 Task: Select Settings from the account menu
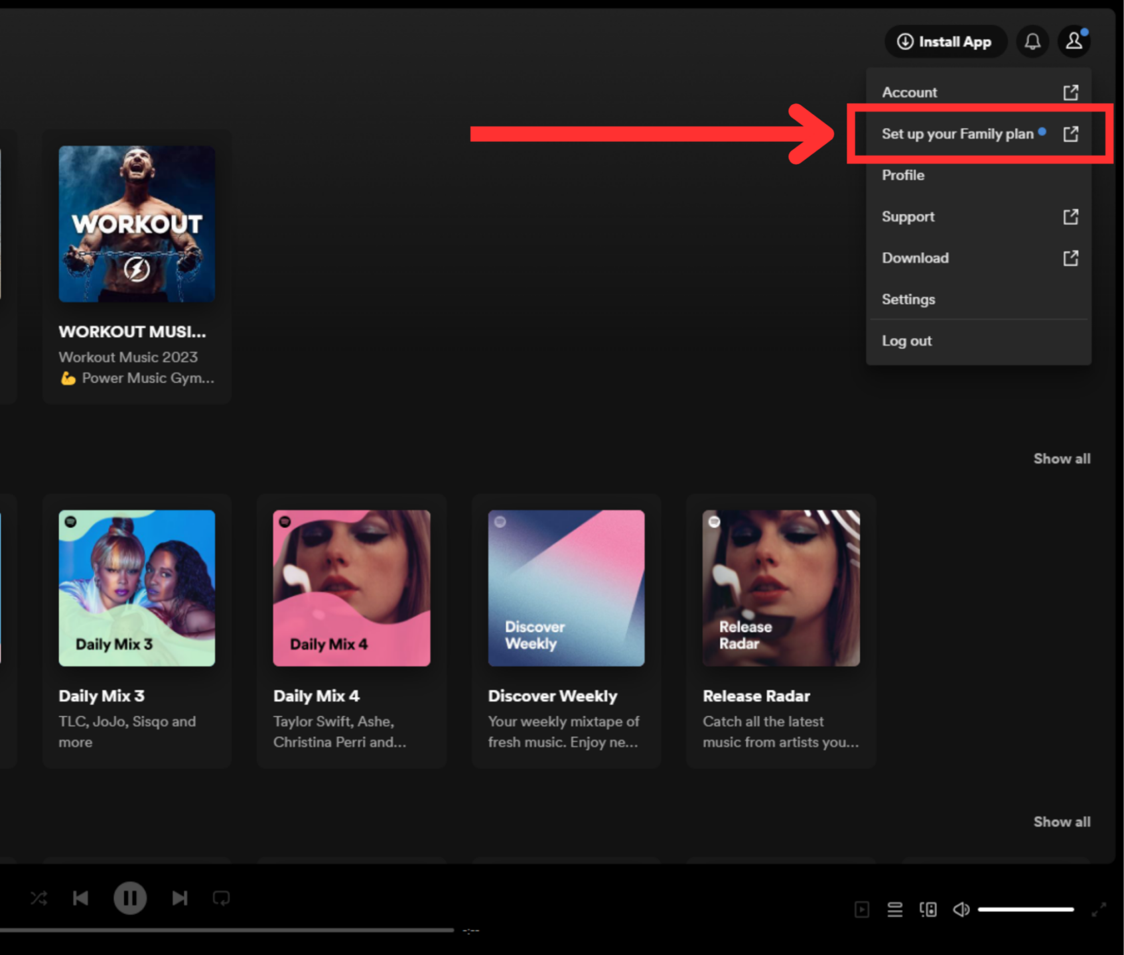[908, 299]
